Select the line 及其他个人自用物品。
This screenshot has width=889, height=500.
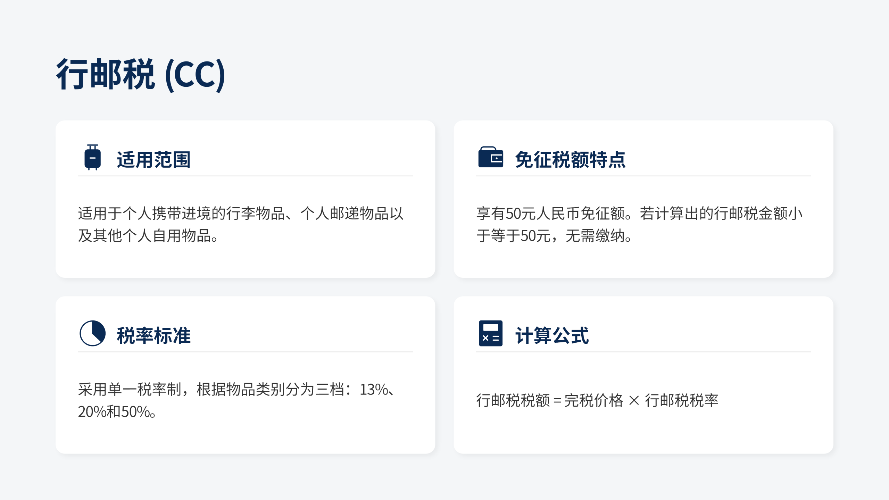click(148, 236)
